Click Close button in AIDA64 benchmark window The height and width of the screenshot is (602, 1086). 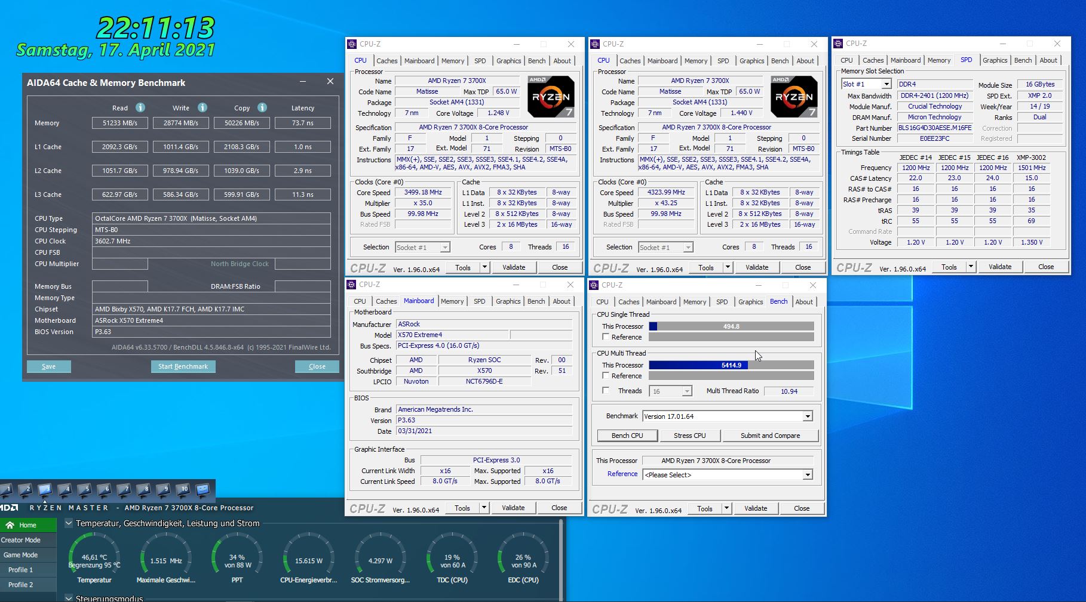click(x=317, y=366)
